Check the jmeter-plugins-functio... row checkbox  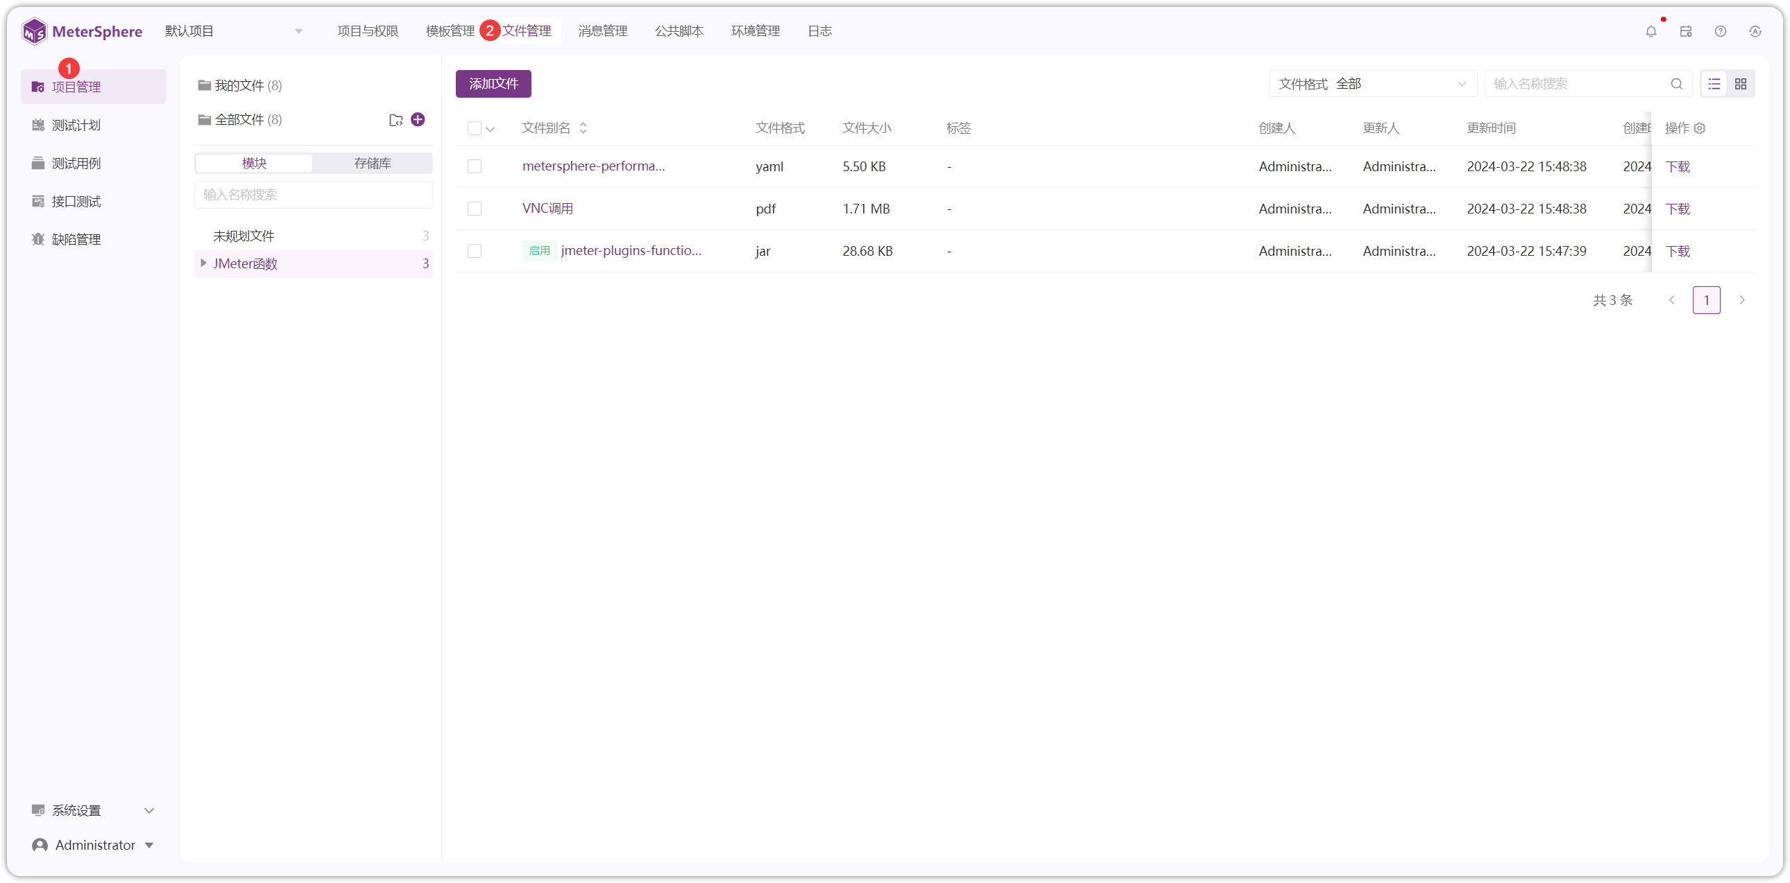point(475,252)
